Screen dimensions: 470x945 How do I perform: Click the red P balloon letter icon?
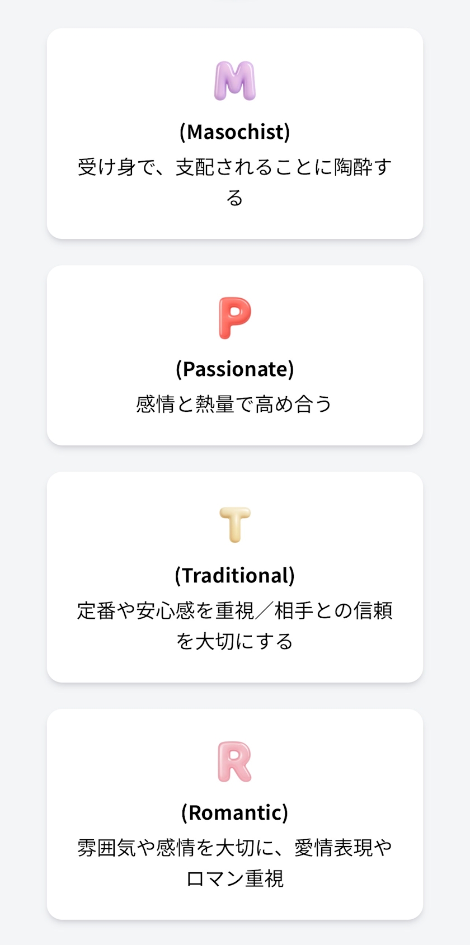[235, 318]
